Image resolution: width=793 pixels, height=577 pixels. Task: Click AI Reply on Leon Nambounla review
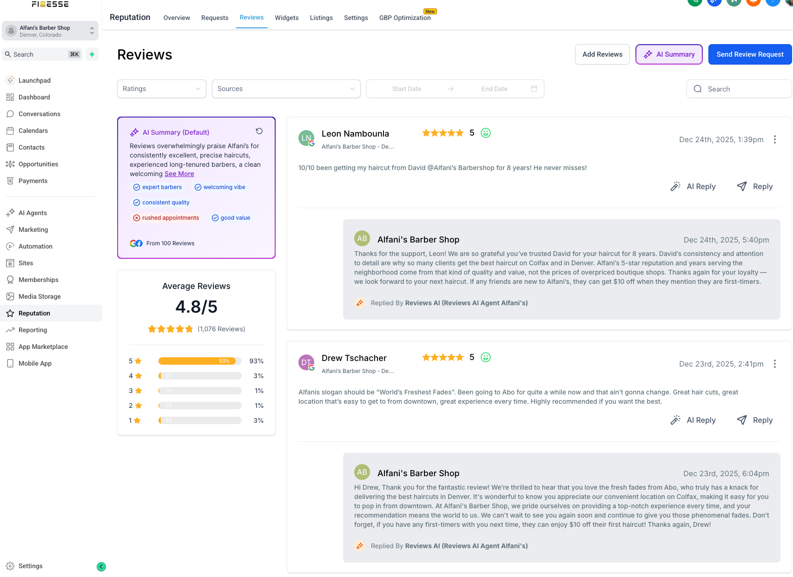(693, 186)
